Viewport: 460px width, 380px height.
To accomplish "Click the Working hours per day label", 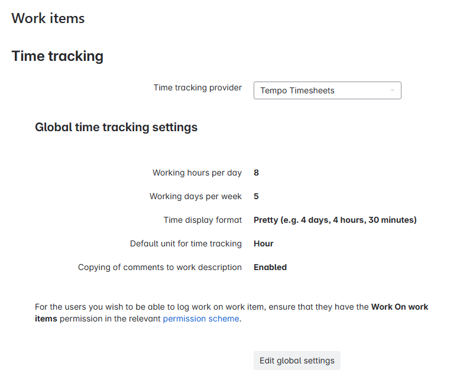I will (x=197, y=173).
